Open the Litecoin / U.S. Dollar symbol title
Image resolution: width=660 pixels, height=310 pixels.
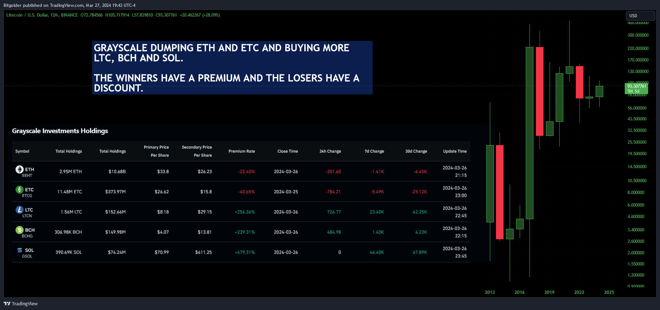[x=42, y=15]
